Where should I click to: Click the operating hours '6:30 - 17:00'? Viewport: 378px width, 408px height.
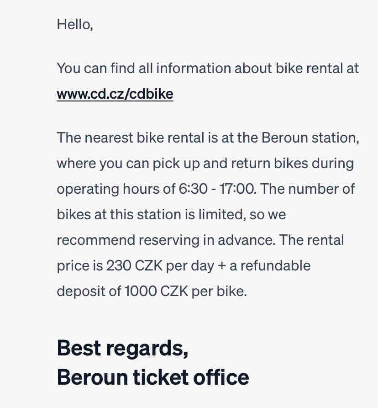(x=216, y=189)
